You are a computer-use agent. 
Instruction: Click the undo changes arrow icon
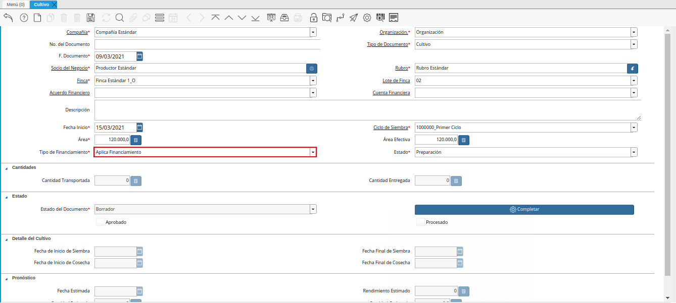point(8,18)
